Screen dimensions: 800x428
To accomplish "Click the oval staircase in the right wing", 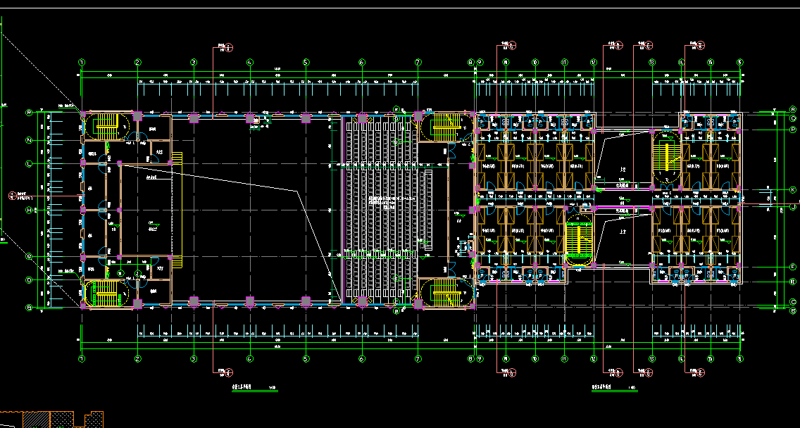I will click(x=665, y=157).
